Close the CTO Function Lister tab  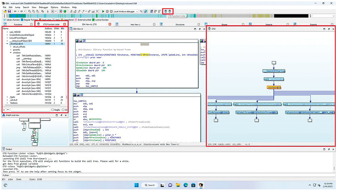[64, 24]
